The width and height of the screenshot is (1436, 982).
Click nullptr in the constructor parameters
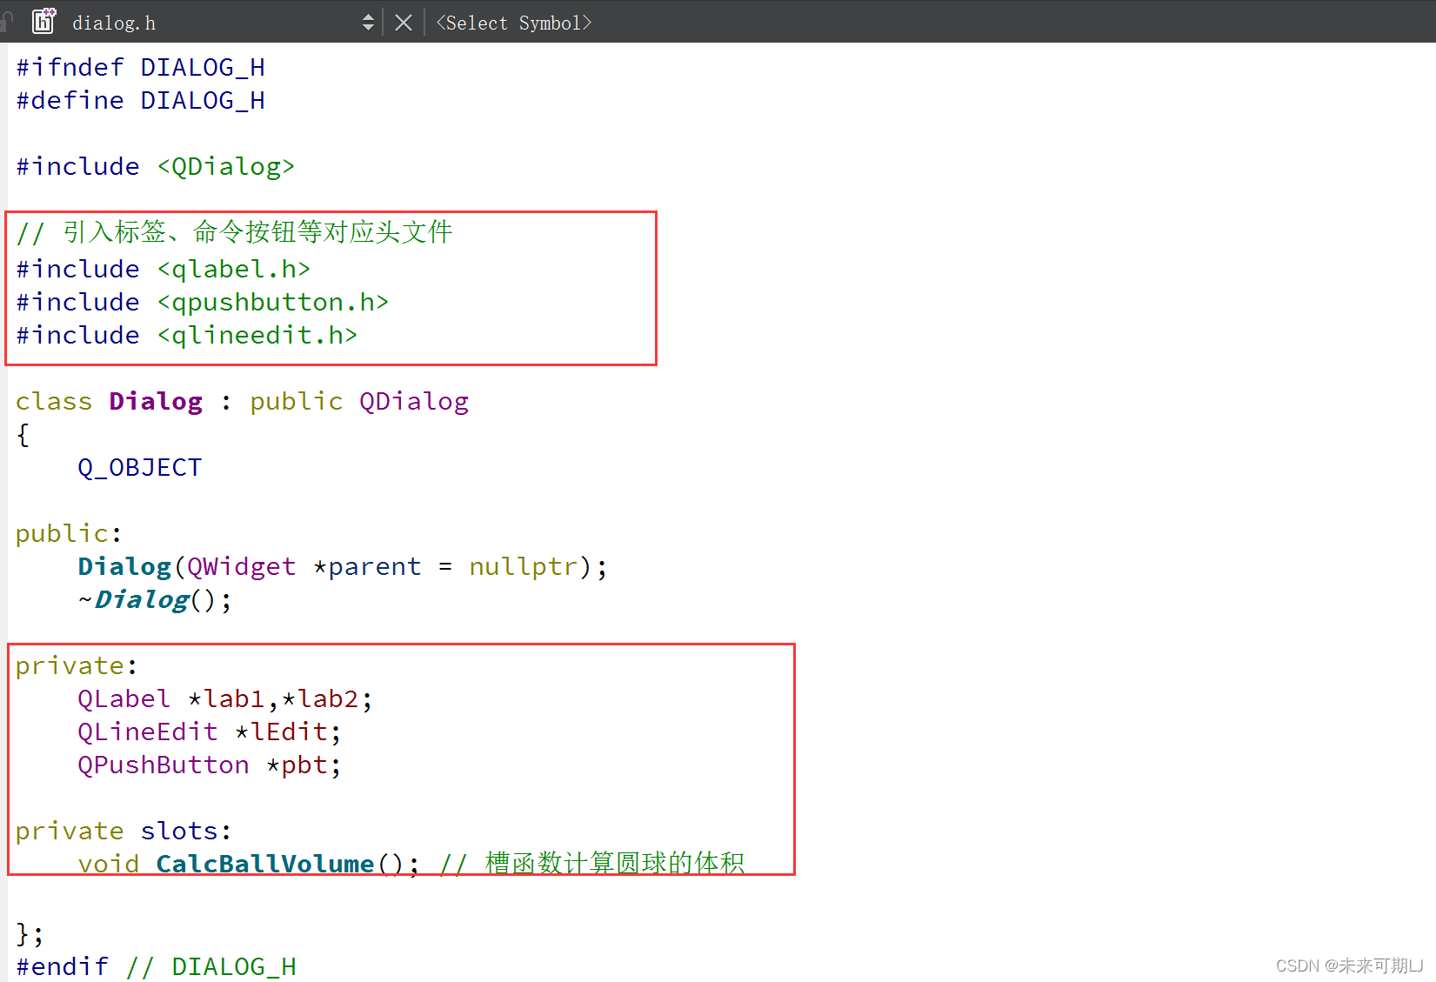point(524,567)
